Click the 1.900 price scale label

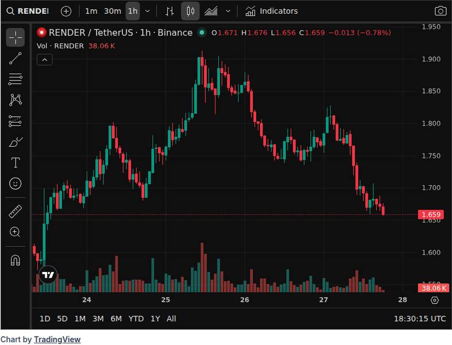(x=431, y=59)
